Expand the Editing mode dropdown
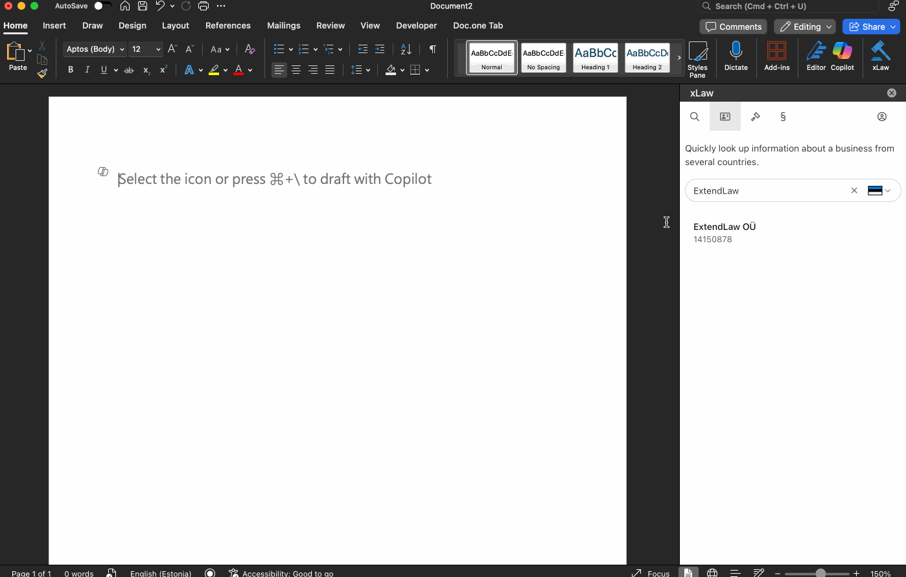Screen dimensions: 906x577 tap(804, 27)
